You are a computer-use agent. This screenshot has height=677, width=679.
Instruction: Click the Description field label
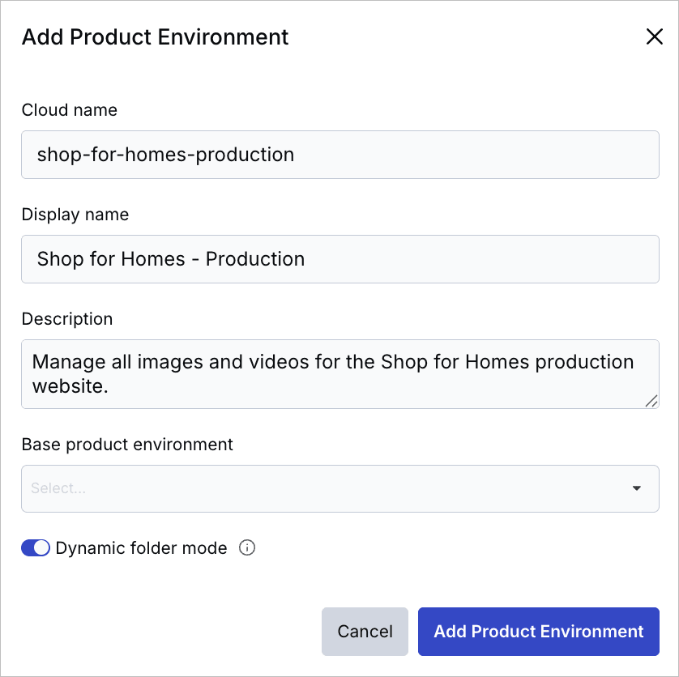tap(67, 319)
